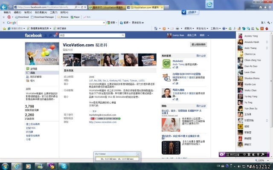273x170 pixels.
Task: Click the Download button in the toolbar
Action: [22, 17]
